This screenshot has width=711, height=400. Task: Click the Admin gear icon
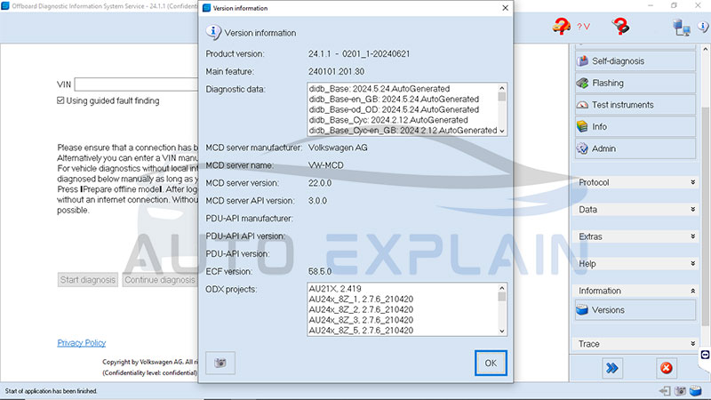[x=582, y=148]
